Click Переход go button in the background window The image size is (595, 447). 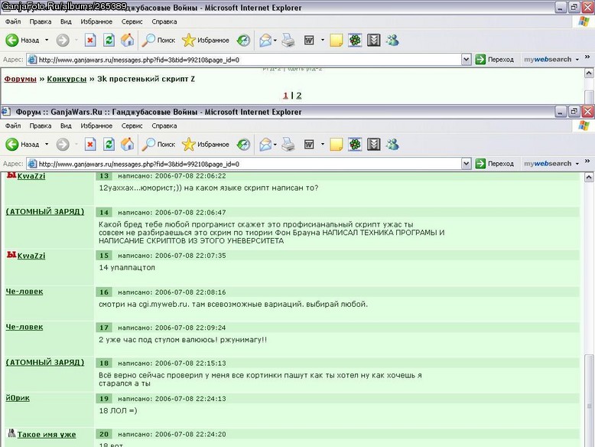click(495, 59)
